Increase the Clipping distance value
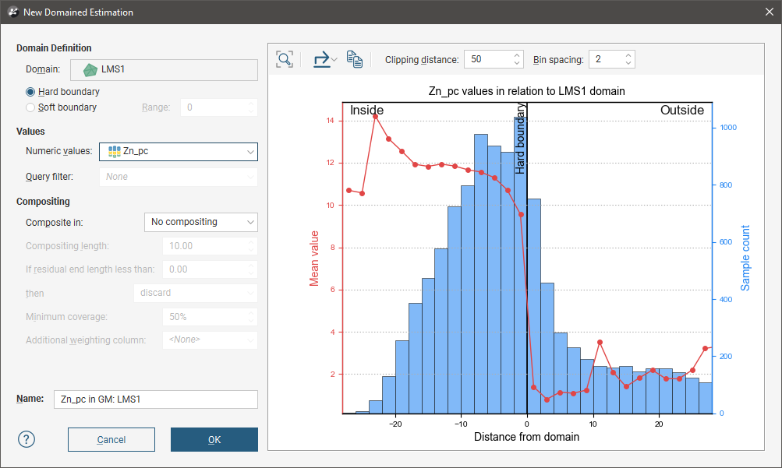 pyautogui.click(x=518, y=55)
